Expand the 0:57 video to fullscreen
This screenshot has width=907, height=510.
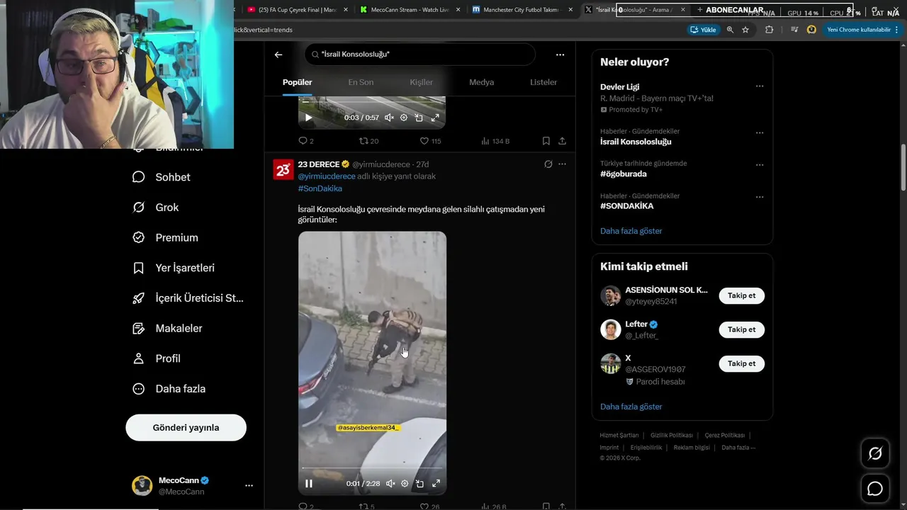pos(435,118)
